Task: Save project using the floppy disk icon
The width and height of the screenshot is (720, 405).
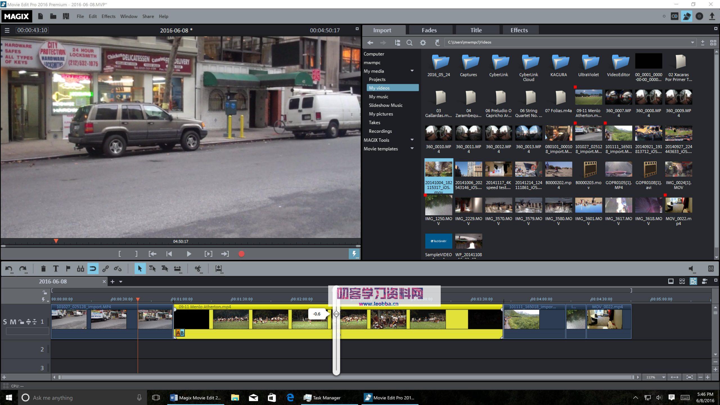Action: (x=66, y=16)
